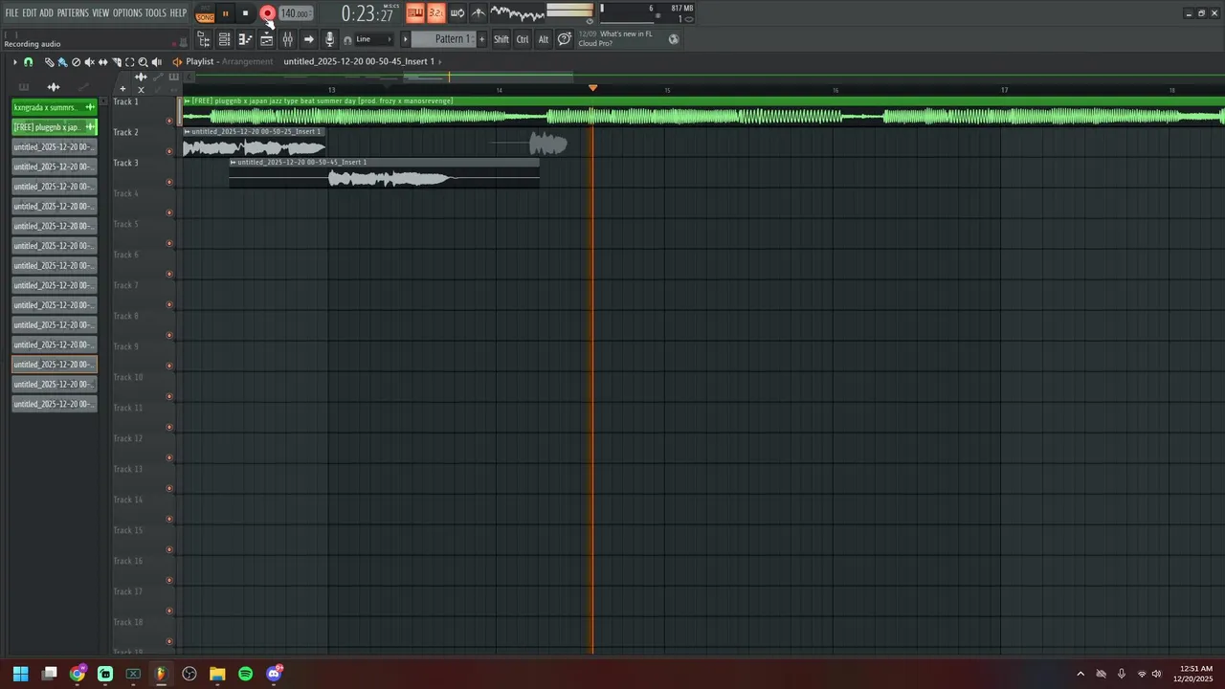Click the Ctrl button in the toolbar
1225x689 pixels.
(x=523, y=39)
